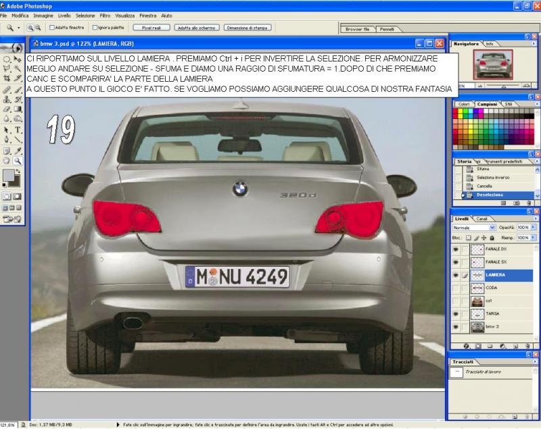Select the Magic Wand tool
Screen dimensions: 541x429
pos(18,68)
